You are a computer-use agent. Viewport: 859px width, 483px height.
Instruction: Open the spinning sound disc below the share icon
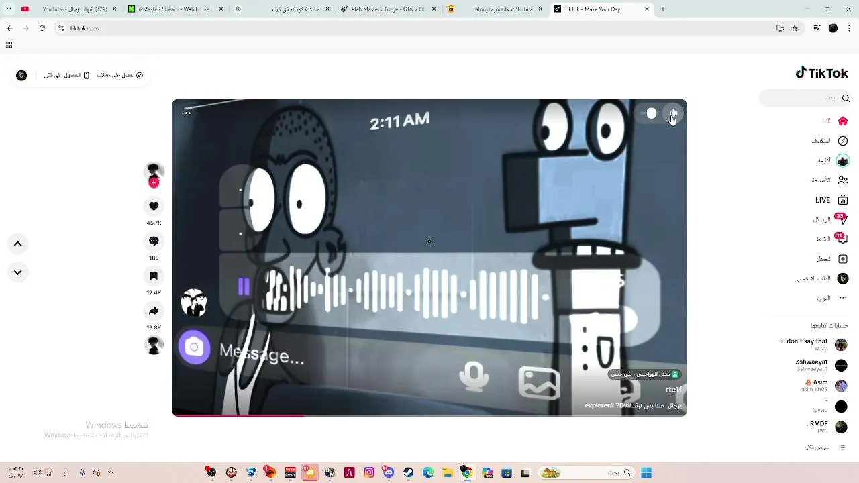point(154,345)
